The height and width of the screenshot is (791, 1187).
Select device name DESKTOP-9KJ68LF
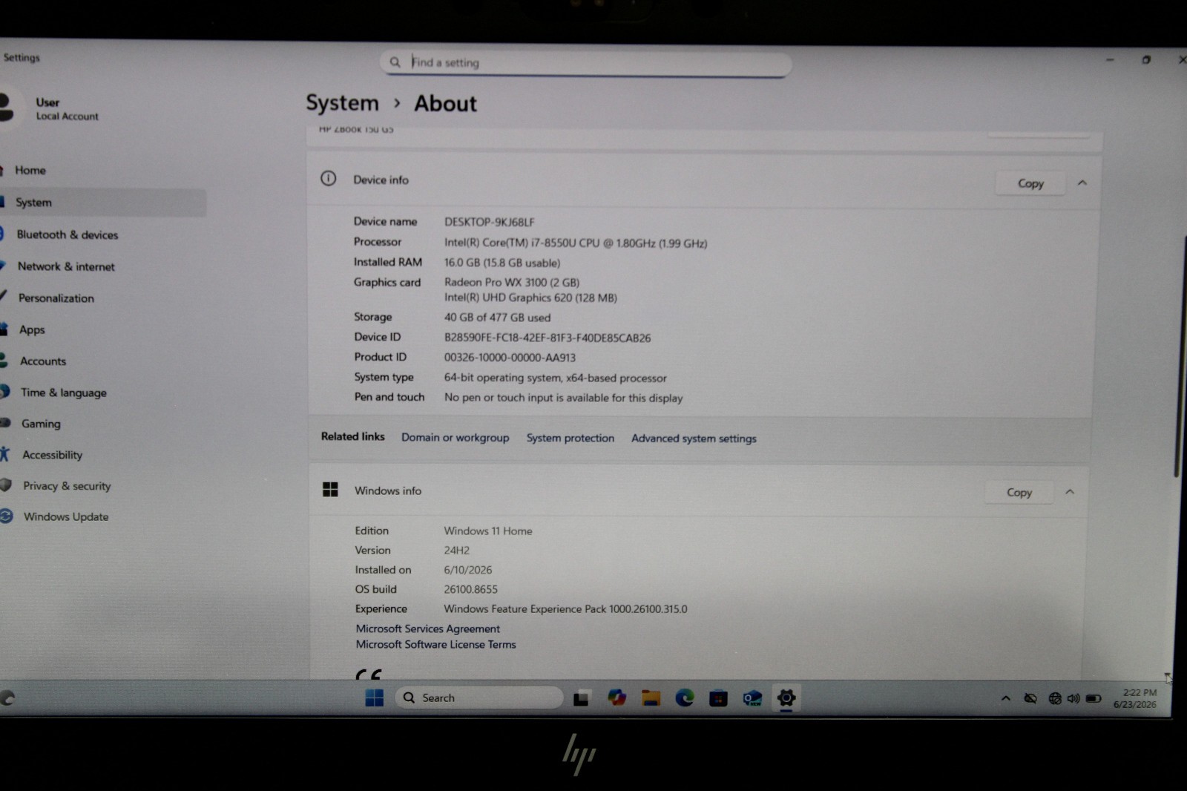(x=489, y=222)
